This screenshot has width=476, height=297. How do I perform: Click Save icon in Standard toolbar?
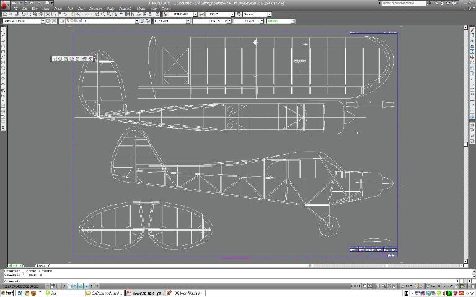[x=16, y=14]
